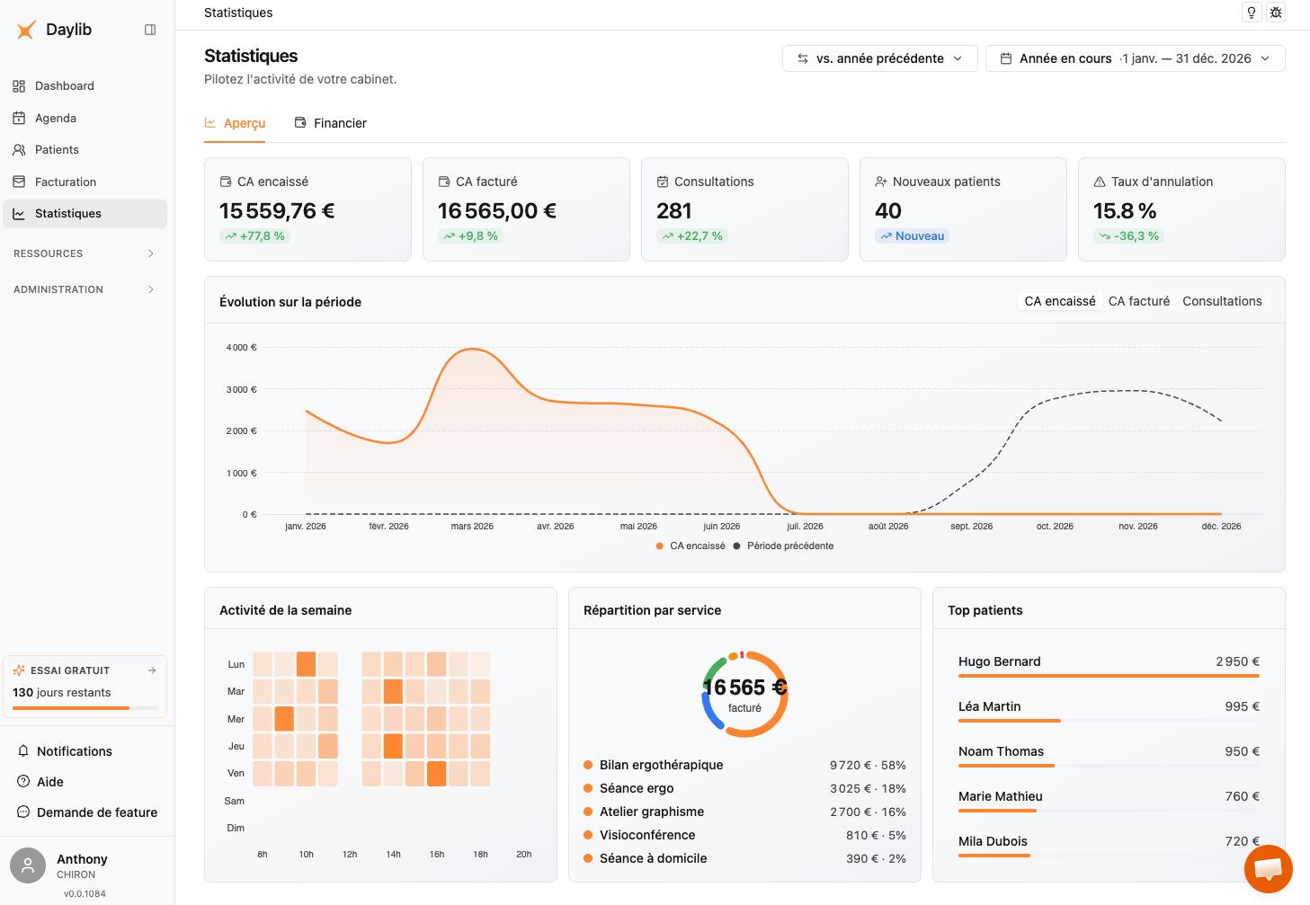Click the Anthony user avatar
Screen dimensions: 1310x905
(x=28, y=865)
